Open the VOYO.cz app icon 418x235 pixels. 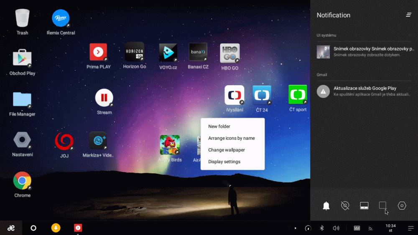[168, 53]
